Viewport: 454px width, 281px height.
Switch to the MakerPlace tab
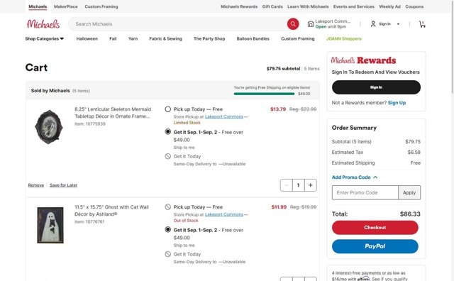point(66,6)
